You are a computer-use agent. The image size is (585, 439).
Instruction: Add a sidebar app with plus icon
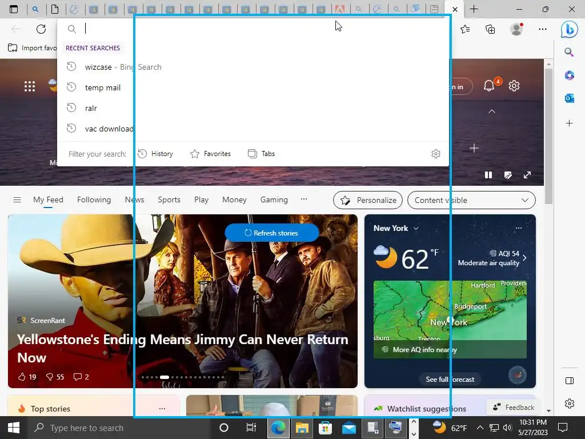click(570, 123)
